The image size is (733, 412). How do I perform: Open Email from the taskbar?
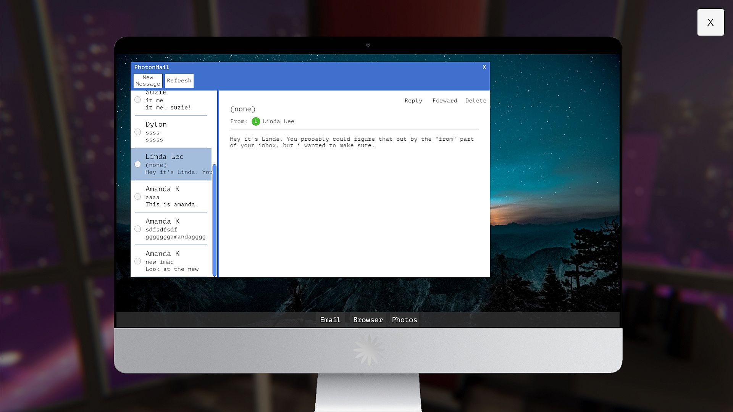click(x=330, y=320)
